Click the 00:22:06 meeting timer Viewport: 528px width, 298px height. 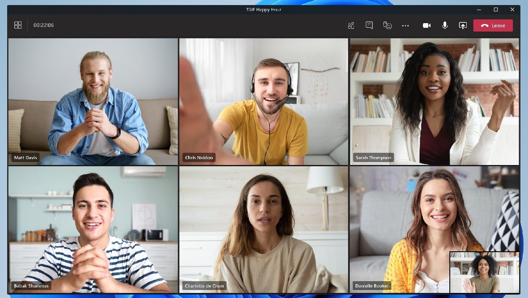click(44, 25)
